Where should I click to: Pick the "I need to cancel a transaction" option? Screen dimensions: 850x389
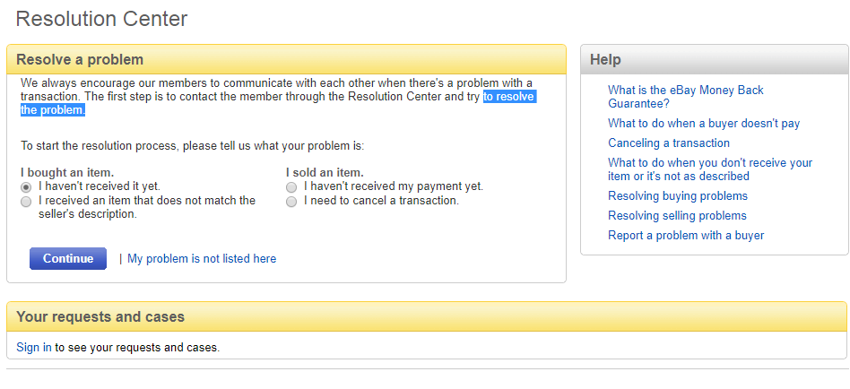click(291, 202)
